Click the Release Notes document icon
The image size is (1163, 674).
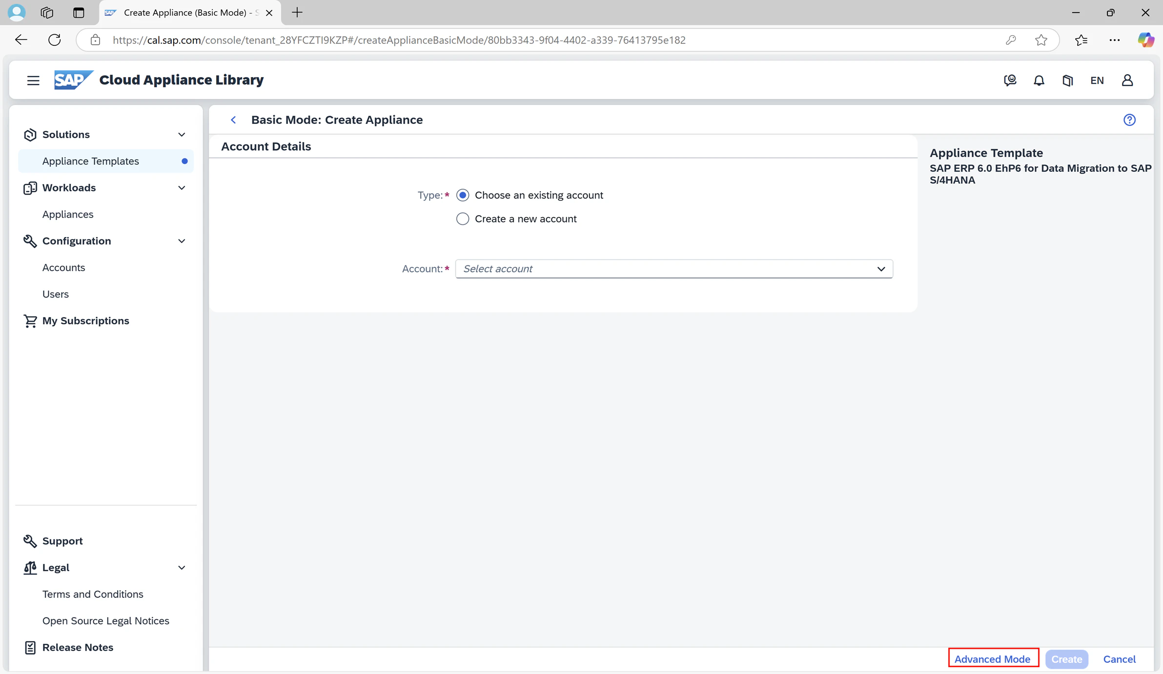click(x=30, y=648)
